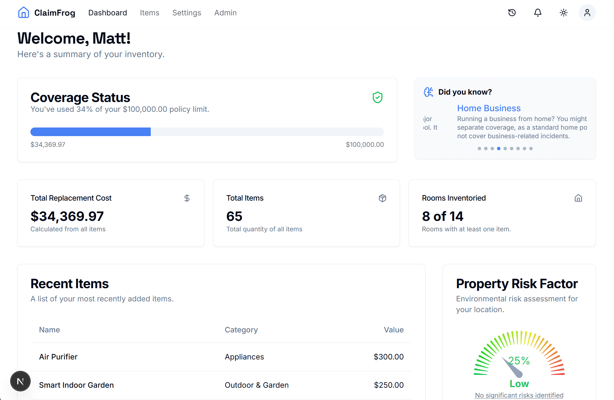Click the brain icon beside Did you know
This screenshot has height=400, width=614.
(x=429, y=92)
